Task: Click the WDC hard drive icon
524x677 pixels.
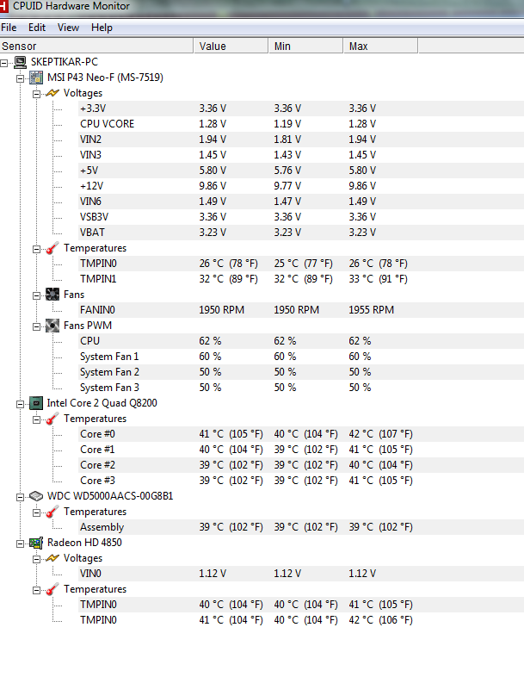Action: [36, 496]
